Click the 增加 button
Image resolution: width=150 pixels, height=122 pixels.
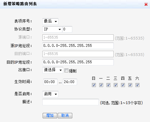[x=50, y=116]
